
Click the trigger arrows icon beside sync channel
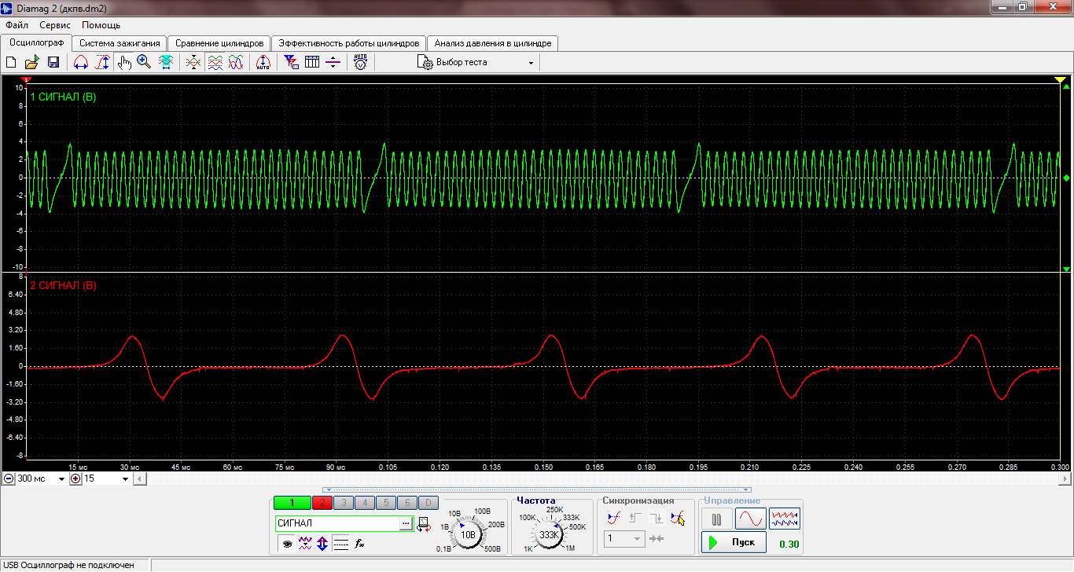[x=657, y=538]
